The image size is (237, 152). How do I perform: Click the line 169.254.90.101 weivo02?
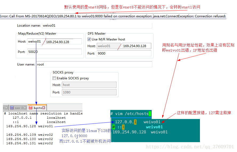click(30, 143)
